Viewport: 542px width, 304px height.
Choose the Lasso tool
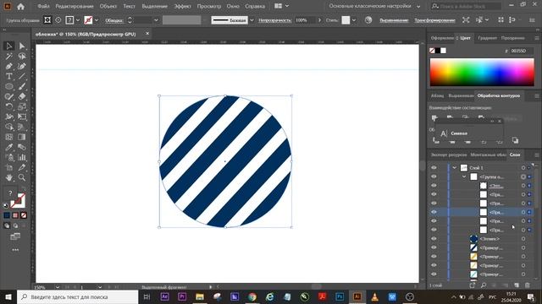point(22,56)
